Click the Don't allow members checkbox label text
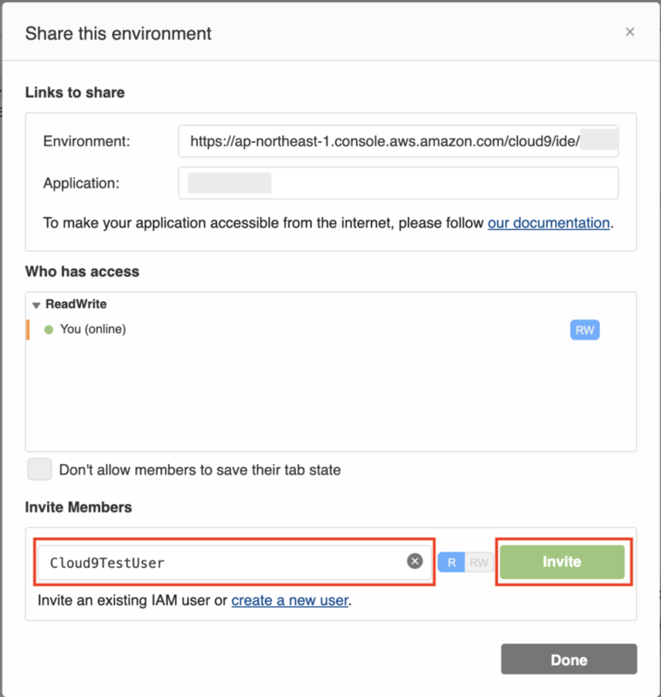 click(199, 470)
